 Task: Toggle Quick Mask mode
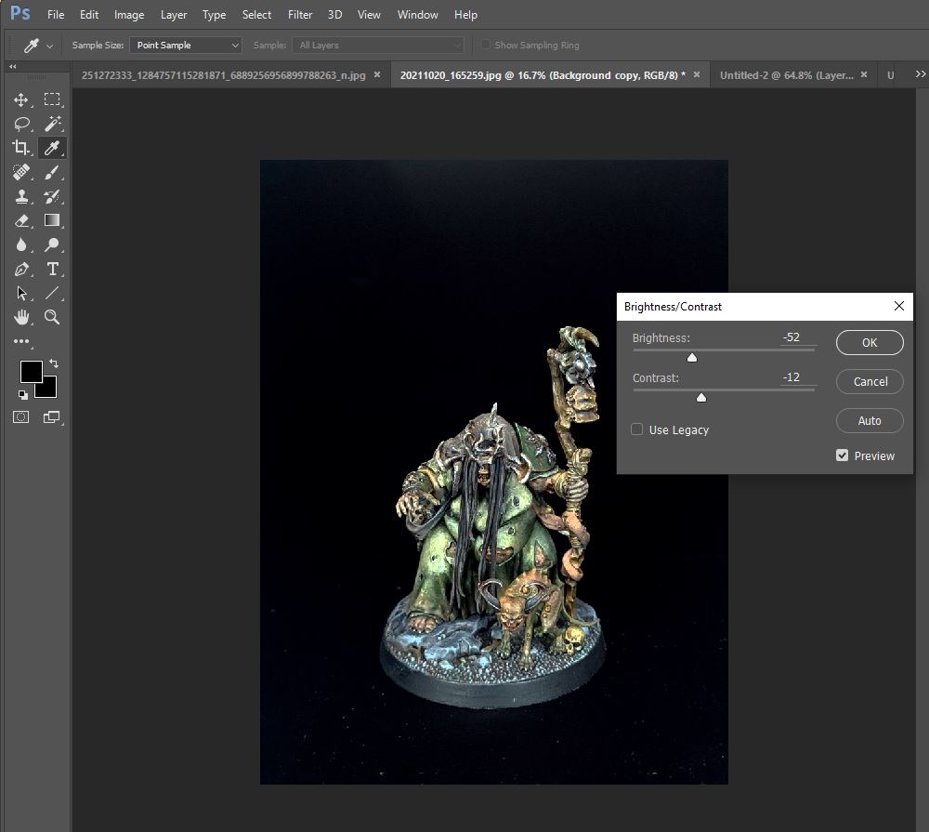coord(21,417)
